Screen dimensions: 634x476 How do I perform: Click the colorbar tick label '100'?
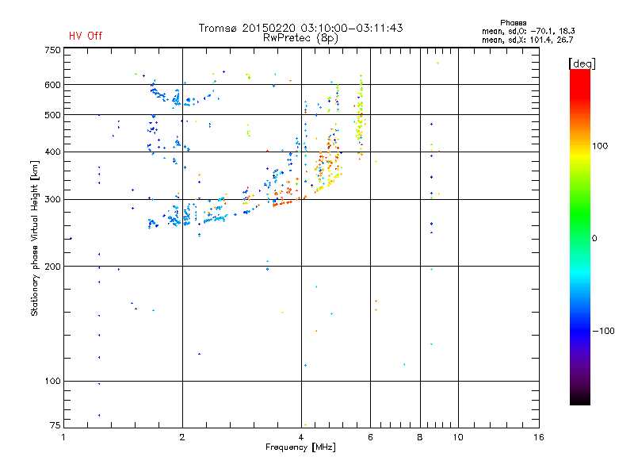600,146
